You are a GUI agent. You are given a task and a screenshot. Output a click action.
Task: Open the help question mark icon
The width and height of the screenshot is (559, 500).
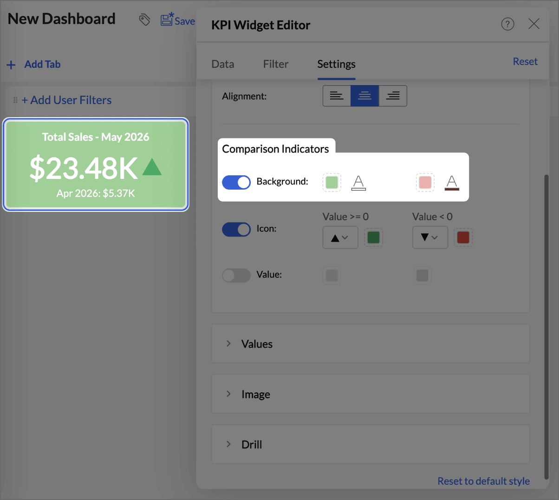point(507,24)
